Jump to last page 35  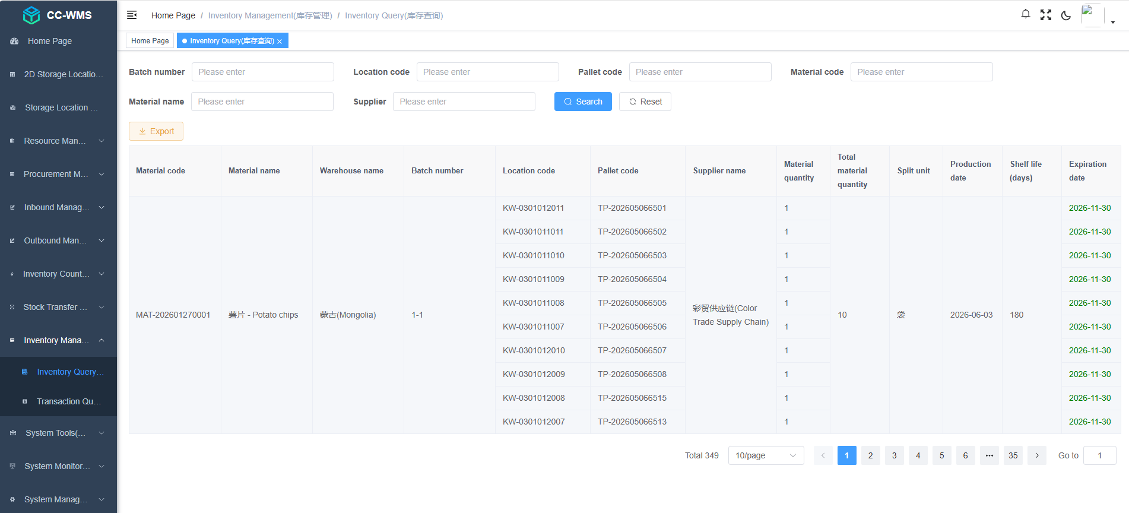[1013, 455]
